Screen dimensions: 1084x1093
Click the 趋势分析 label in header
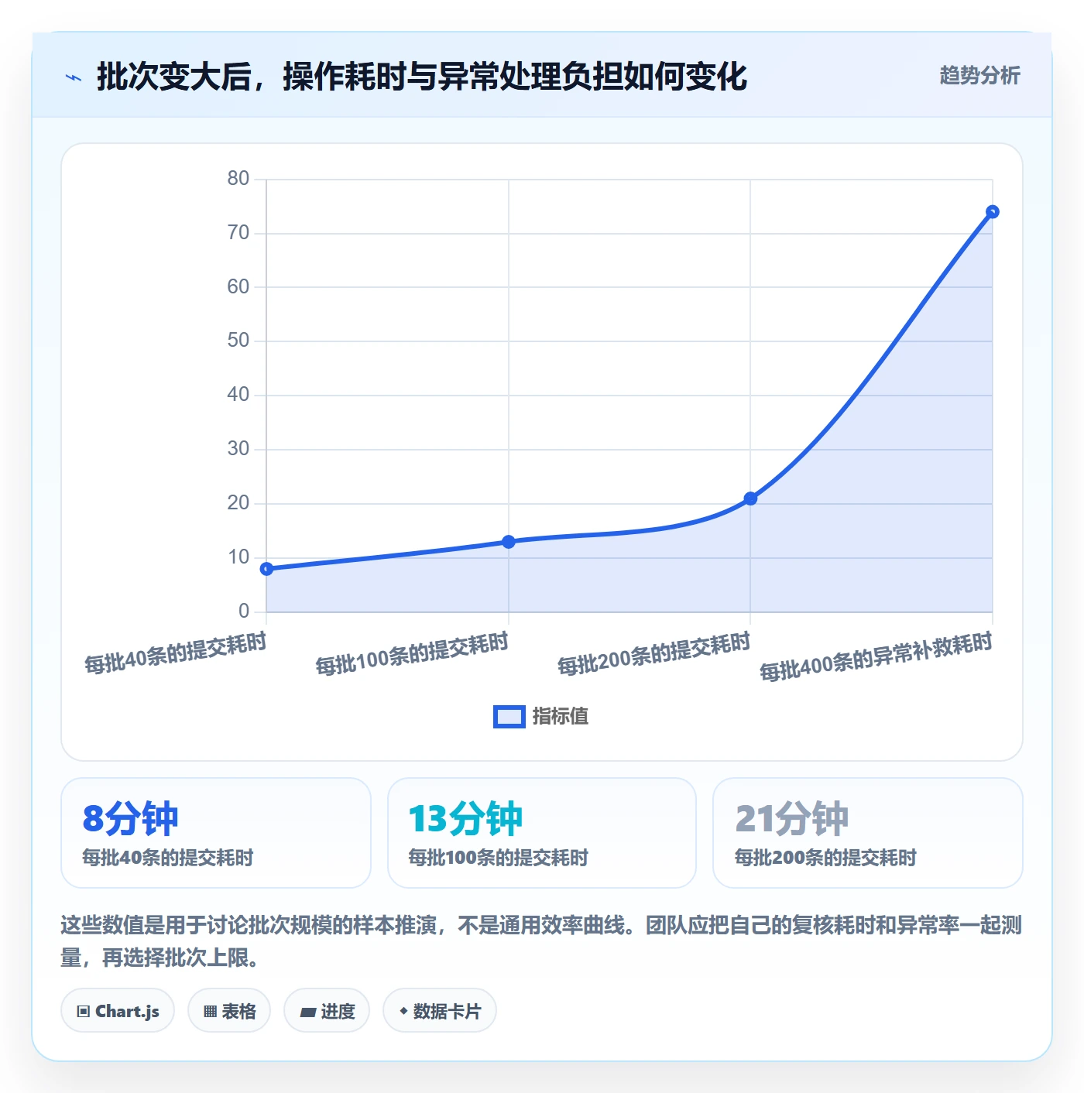coord(979,75)
